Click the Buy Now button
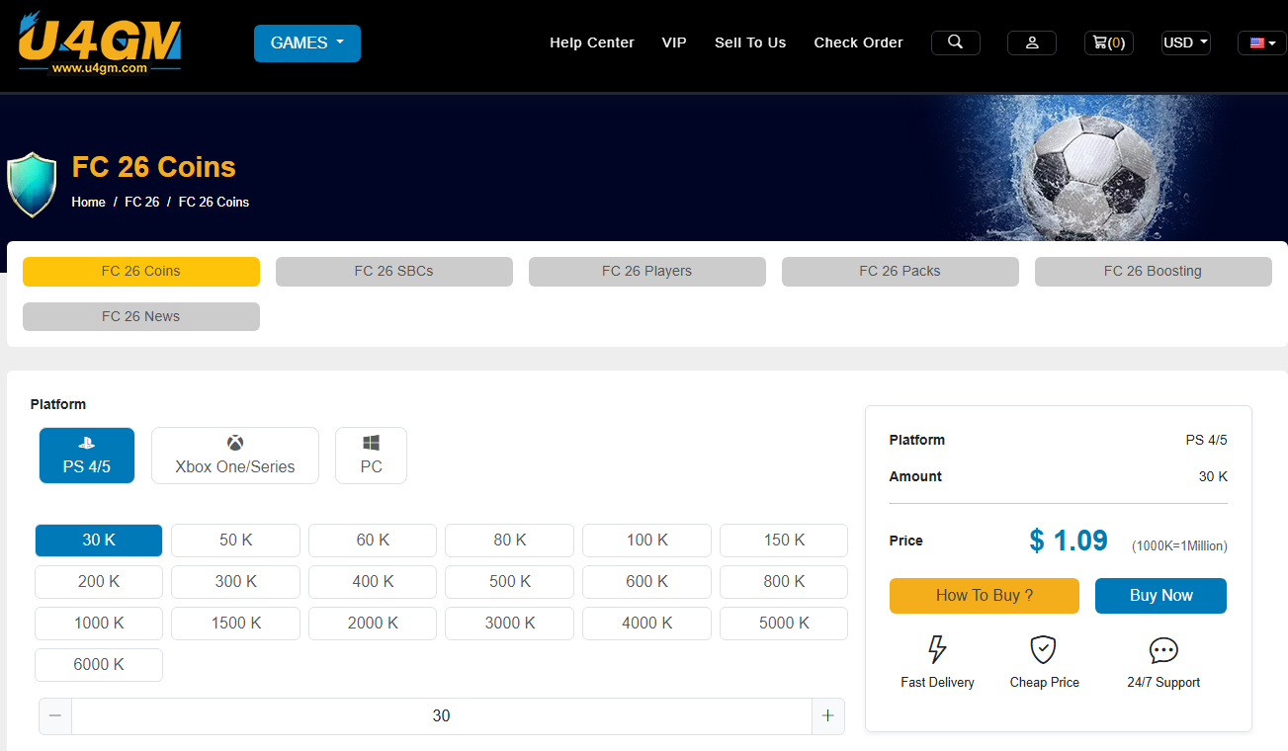 (1160, 596)
